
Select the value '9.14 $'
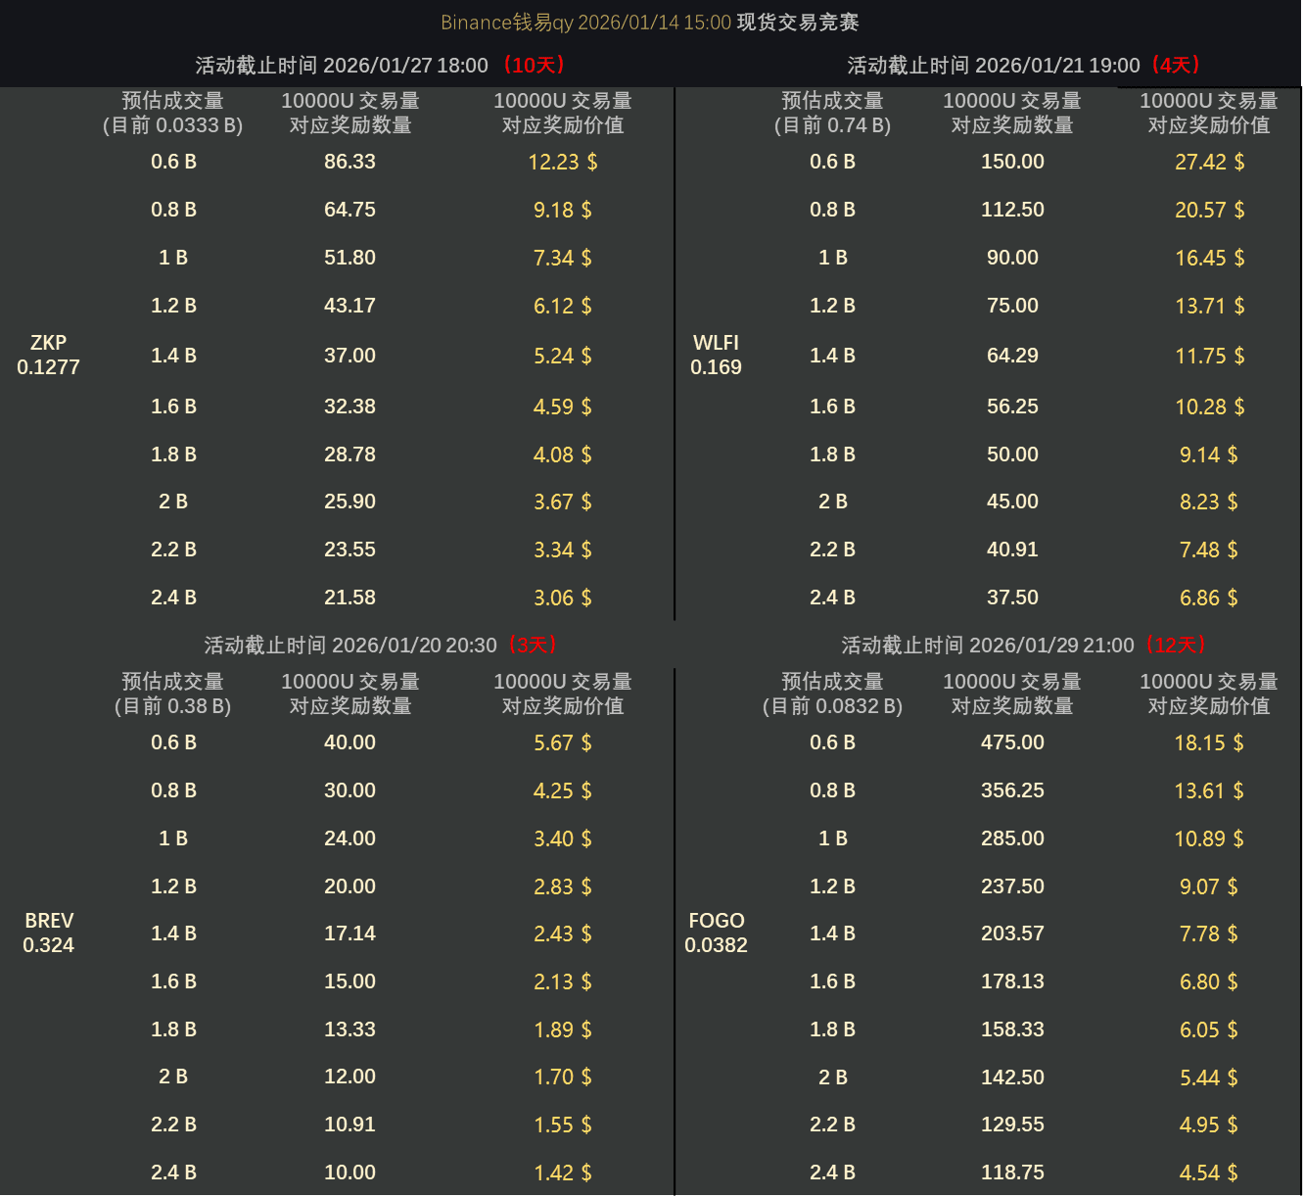pos(1208,455)
